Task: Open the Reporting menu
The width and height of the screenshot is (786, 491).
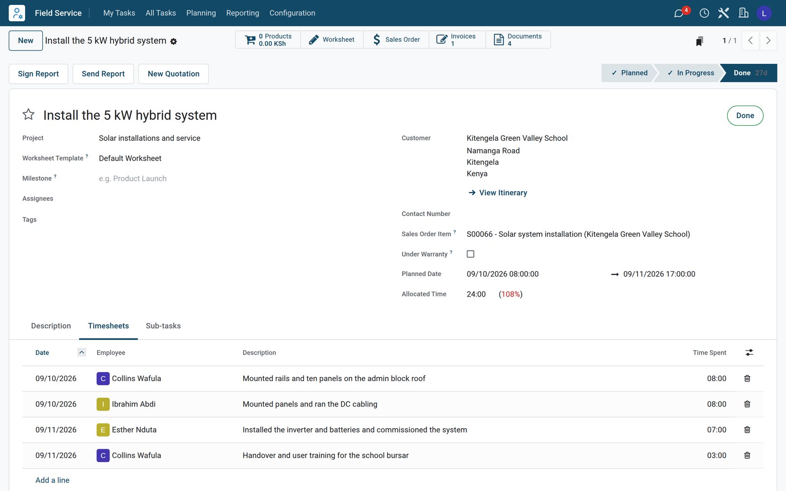Action: (x=243, y=13)
